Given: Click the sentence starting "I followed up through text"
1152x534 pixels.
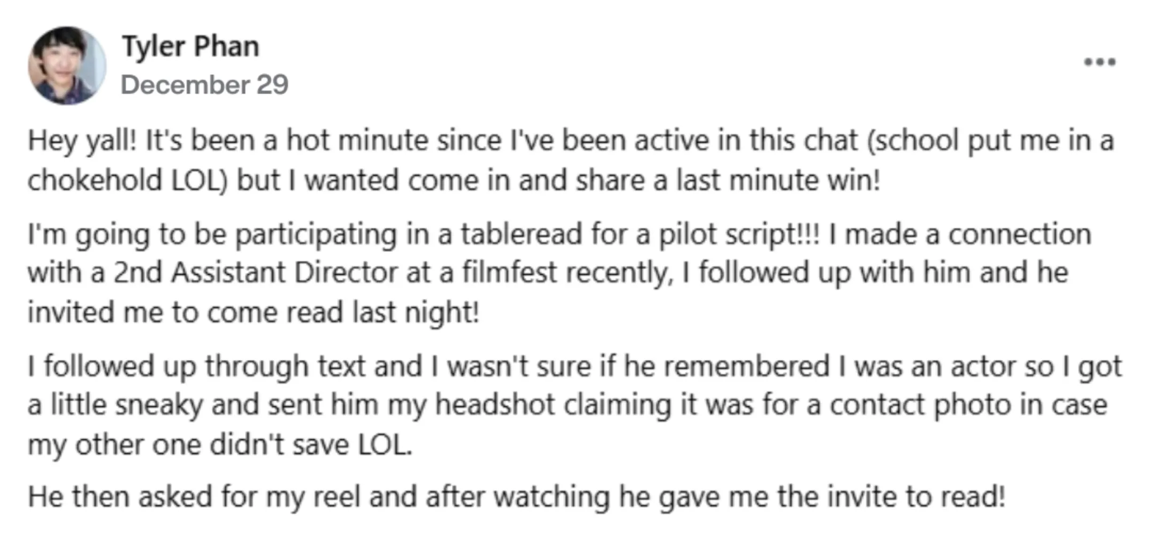Looking at the screenshot, I should point(575,405).
